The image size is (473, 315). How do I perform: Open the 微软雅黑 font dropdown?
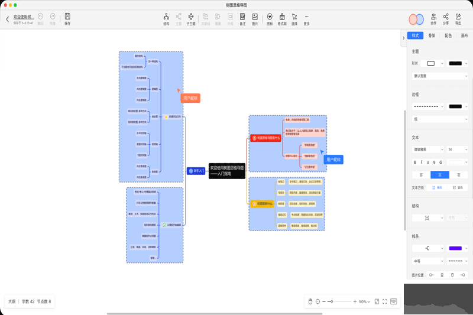tap(427, 149)
